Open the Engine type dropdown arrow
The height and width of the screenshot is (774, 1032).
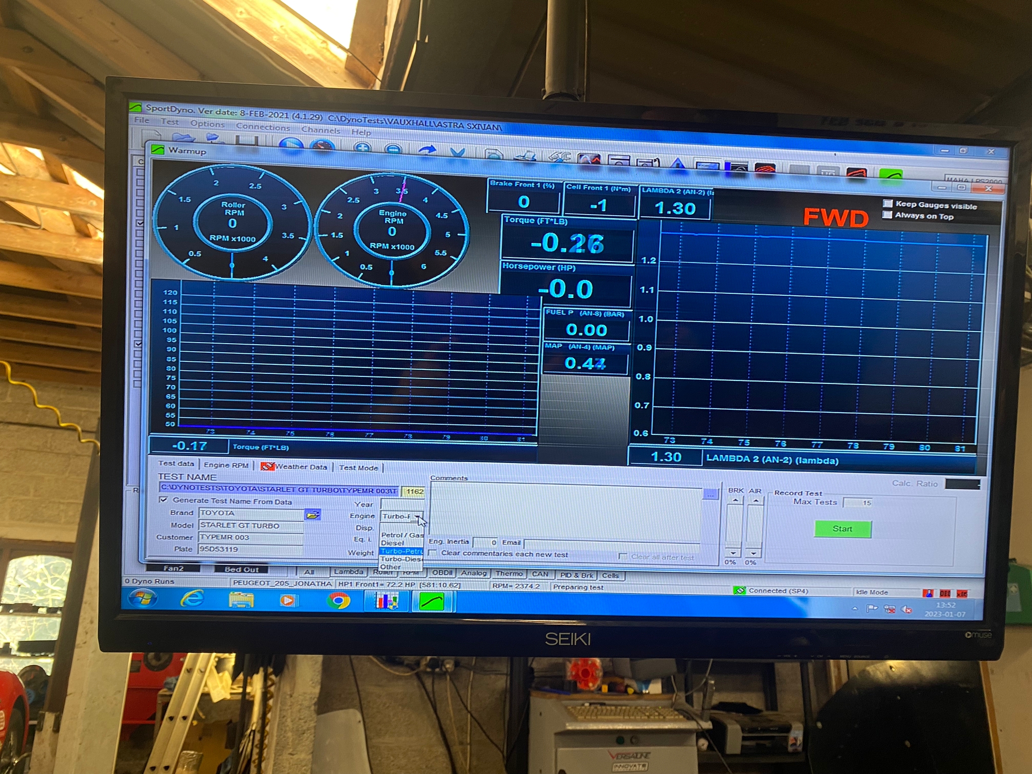click(417, 516)
